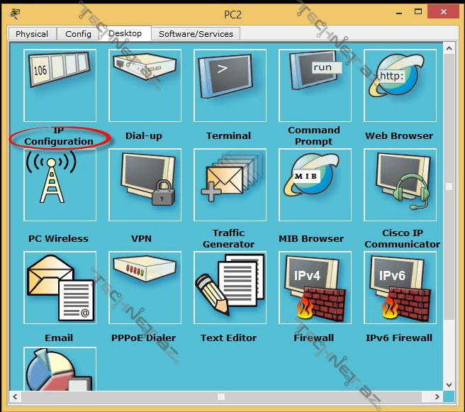
Task: Open the Software/Services tab
Action: 196,34
